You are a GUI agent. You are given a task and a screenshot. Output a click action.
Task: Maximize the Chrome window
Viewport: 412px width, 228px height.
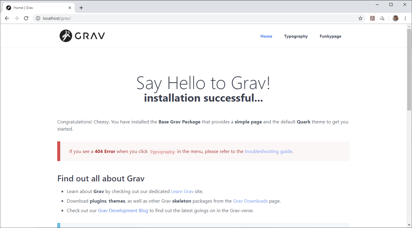point(391,4)
